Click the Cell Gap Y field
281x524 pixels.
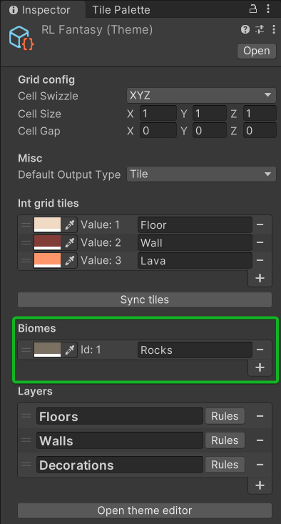click(210, 131)
